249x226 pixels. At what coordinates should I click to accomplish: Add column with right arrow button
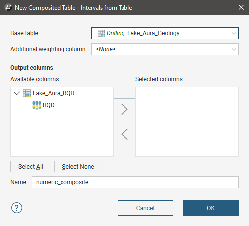point(124,109)
